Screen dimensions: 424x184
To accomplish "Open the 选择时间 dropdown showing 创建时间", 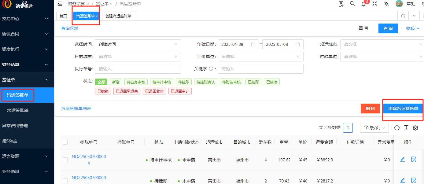I will coord(138,44).
